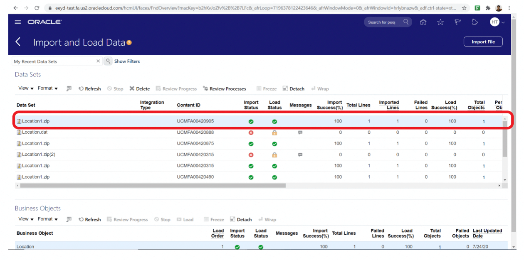Click Wrap in Business Objects toolbar
Image resolution: width=524 pixels, height=260 pixels.
coord(267,219)
